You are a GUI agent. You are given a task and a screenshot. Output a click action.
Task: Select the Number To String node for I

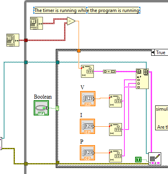[115, 129]
